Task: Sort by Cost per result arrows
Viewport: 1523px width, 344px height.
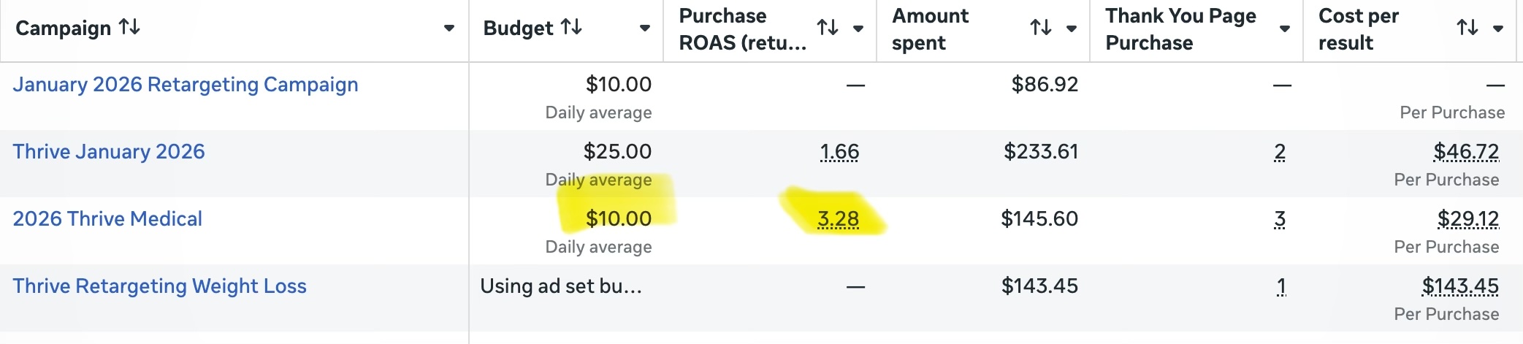Action: coord(1467,28)
